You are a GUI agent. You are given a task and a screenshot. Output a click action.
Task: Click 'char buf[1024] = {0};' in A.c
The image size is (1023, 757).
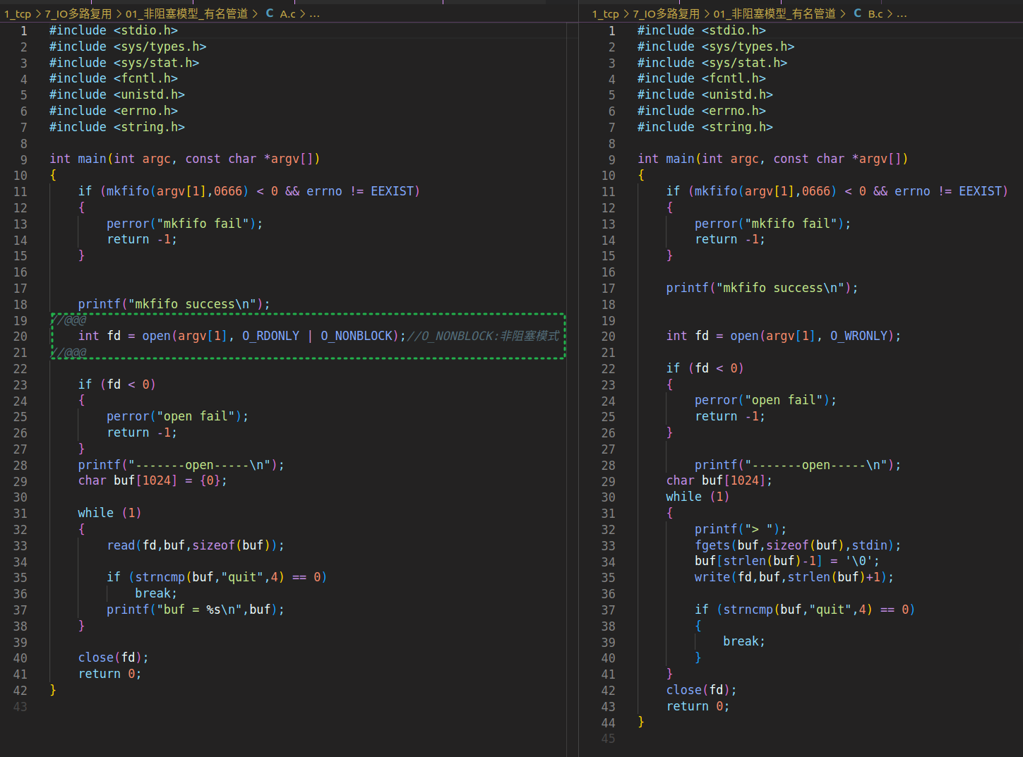coord(153,480)
